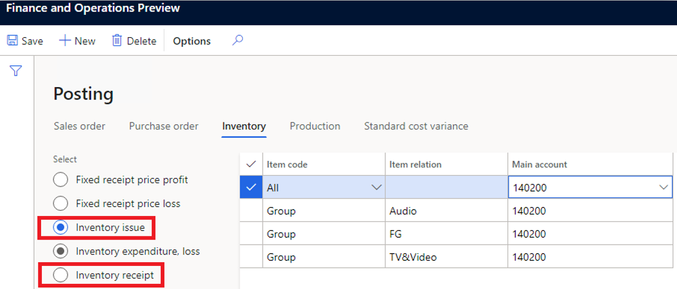Open the Main account 140200 dropdown
Viewport: 677px width, 289px height.
click(663, 188)
